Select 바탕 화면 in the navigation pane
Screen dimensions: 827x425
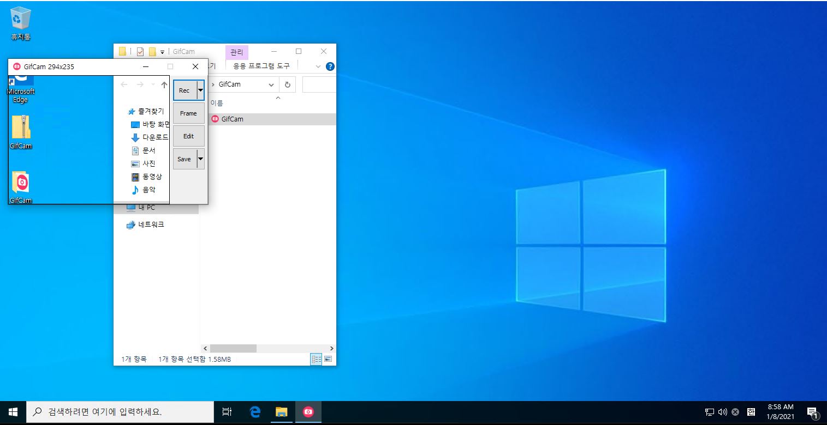point(151,124)
